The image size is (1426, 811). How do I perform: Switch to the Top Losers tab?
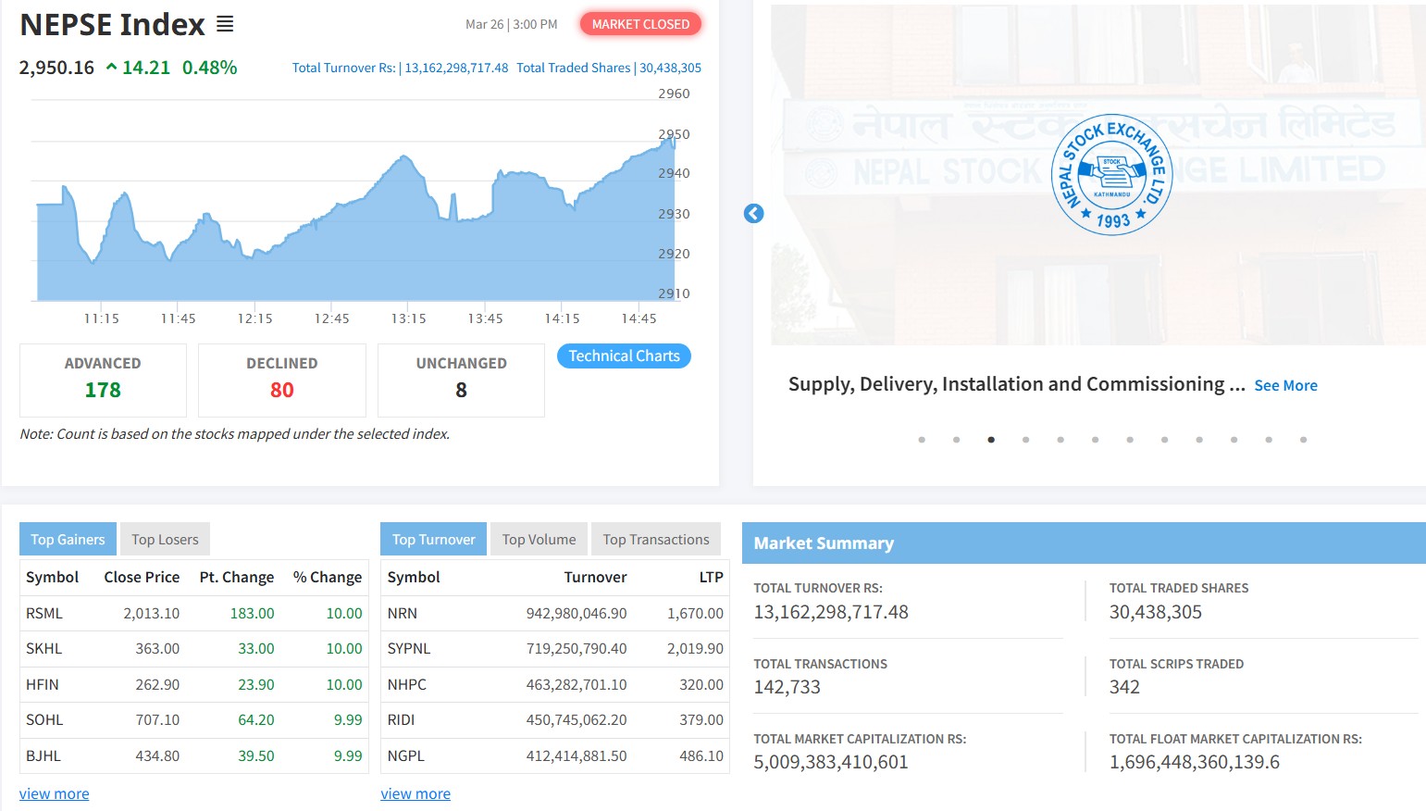pyautogui.click(x=165, y=540)
